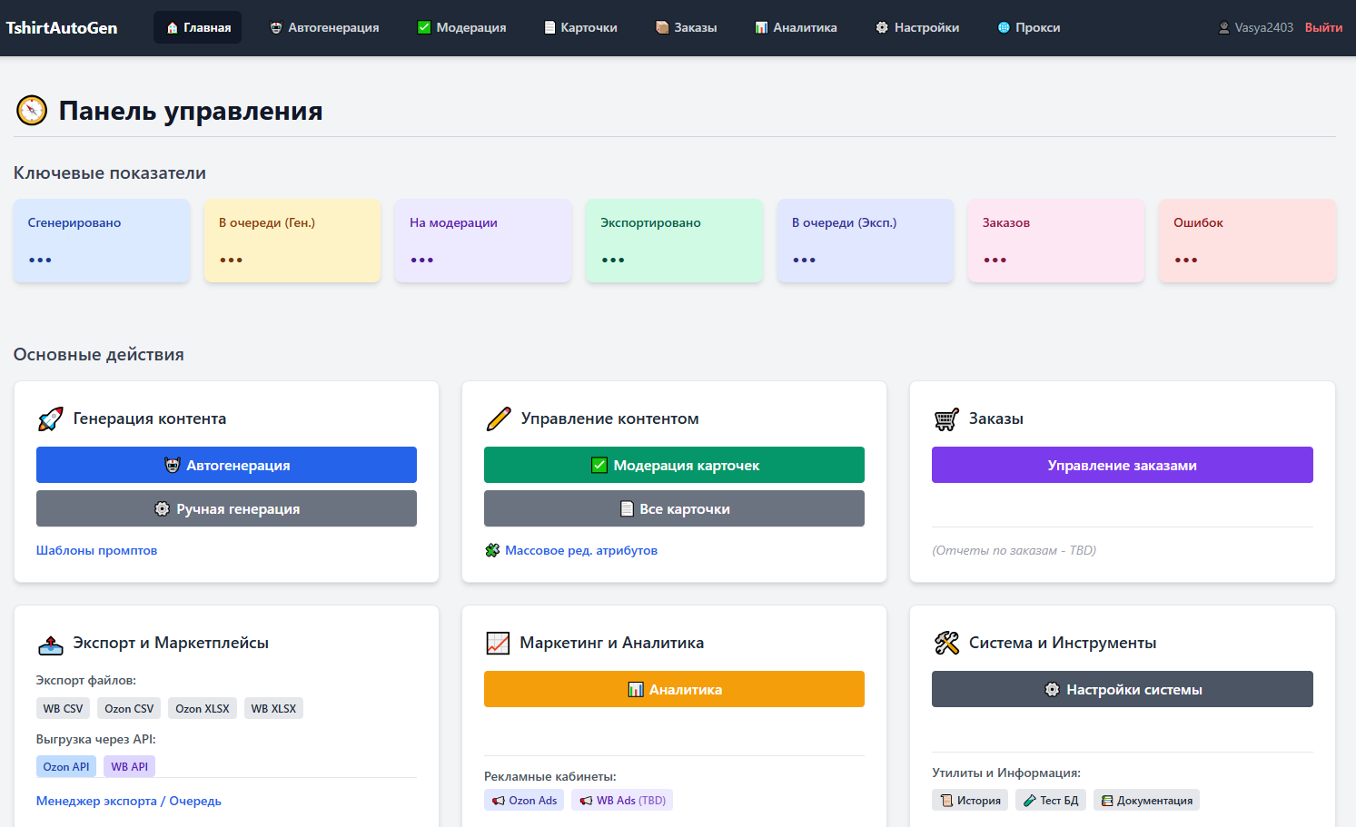Select Карточки in the top navigation bar
The image size is (1356, 827).
[x=580, y=27]
